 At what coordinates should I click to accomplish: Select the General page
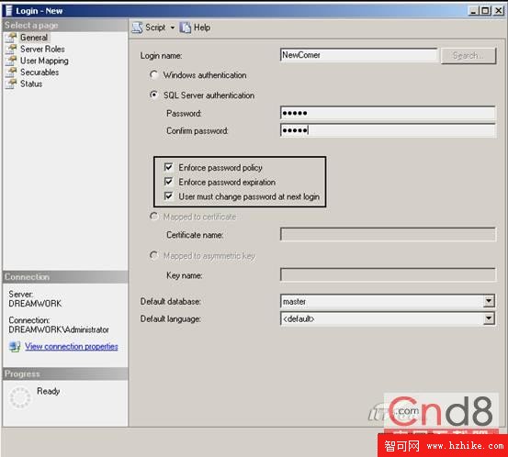coord(34,38)
